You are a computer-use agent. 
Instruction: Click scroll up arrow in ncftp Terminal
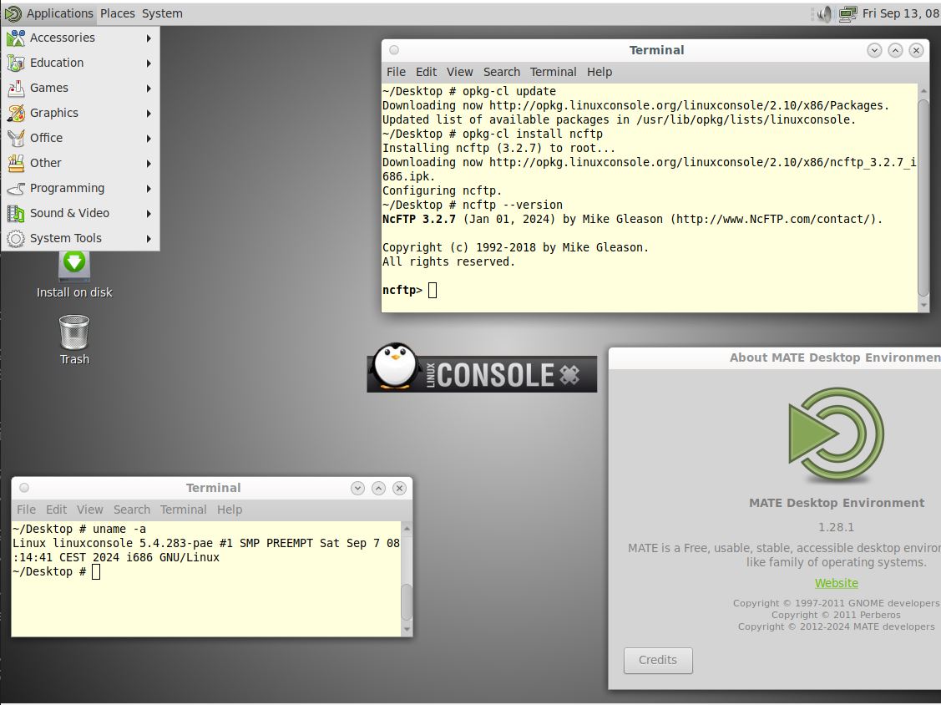(x=923, y=91)
